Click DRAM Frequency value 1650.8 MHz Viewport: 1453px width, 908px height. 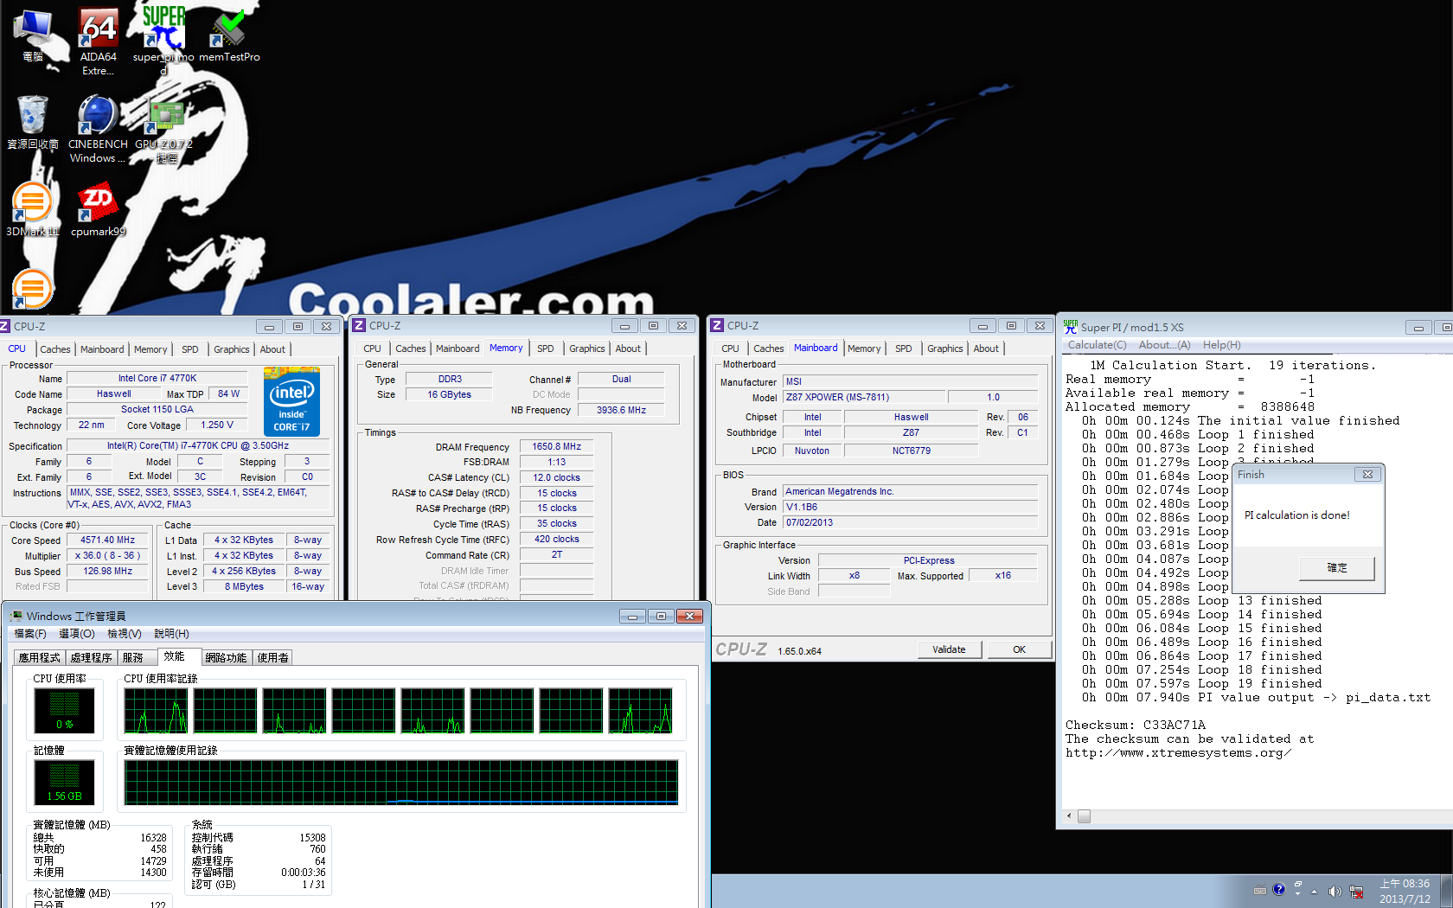557,446
